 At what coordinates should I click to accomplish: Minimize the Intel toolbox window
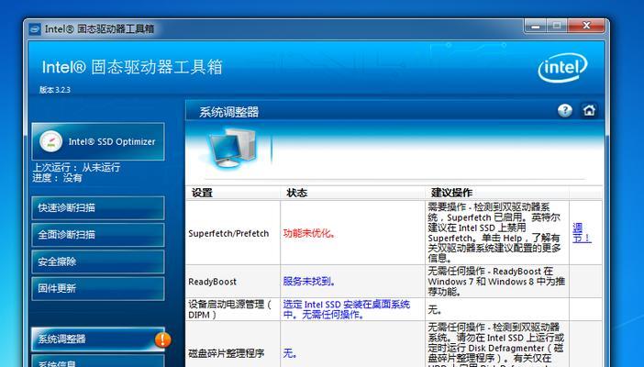(x=536, y=27)
